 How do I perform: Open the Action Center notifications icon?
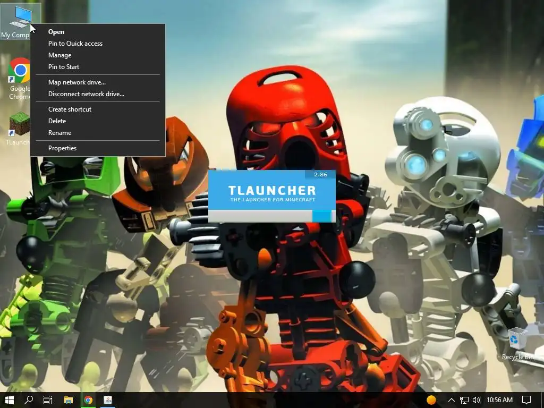pyautogui.click(x=526, y=400)
